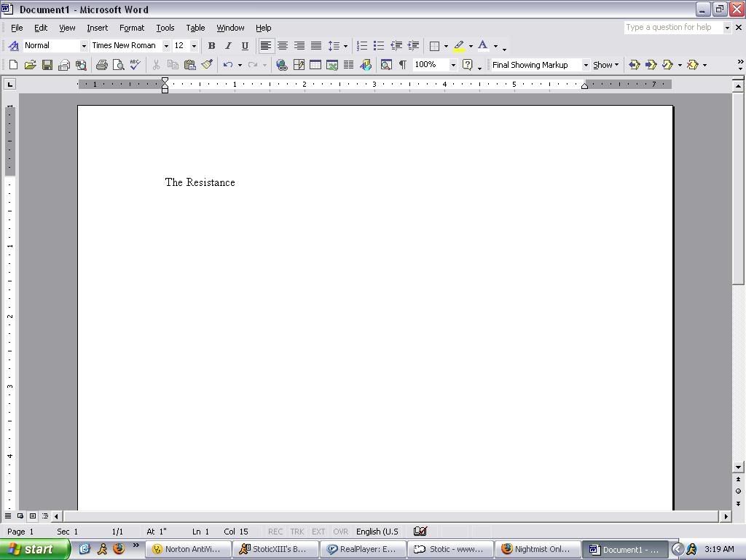
Task: Open the Borders dropdown arrow
Action: click(x=446, y=46)
